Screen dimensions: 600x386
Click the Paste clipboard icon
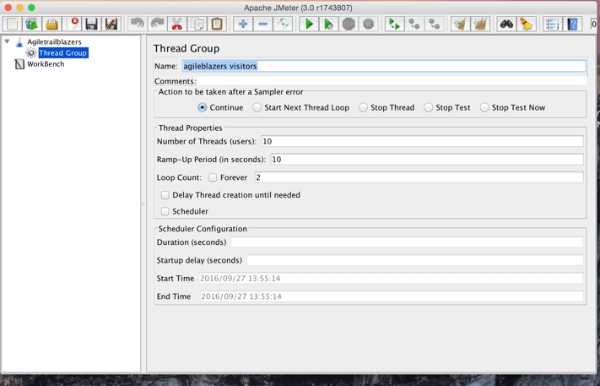217,24
